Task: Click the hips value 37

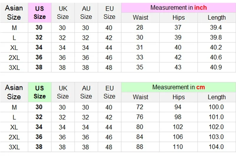Action: point(178,27)
